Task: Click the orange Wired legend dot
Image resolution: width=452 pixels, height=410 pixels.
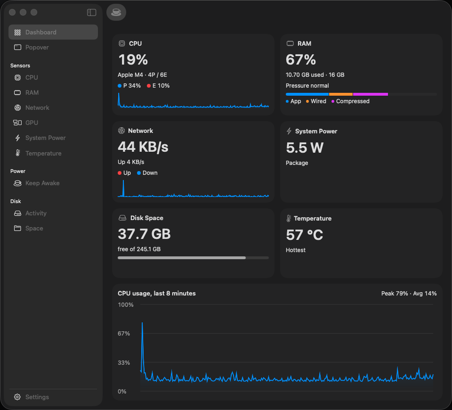Action: 307,101
